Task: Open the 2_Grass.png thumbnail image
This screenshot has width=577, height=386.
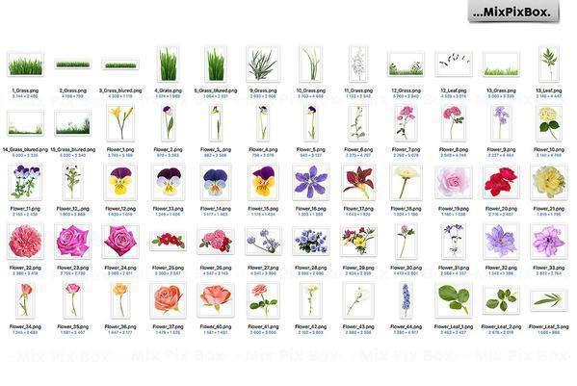Action: [x=73, y=64]
